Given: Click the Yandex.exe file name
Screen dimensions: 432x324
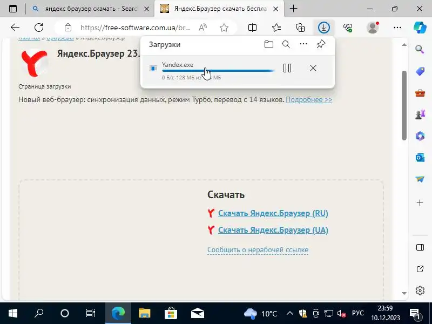Looking at the screenshot, I should (x=178, y=65).
